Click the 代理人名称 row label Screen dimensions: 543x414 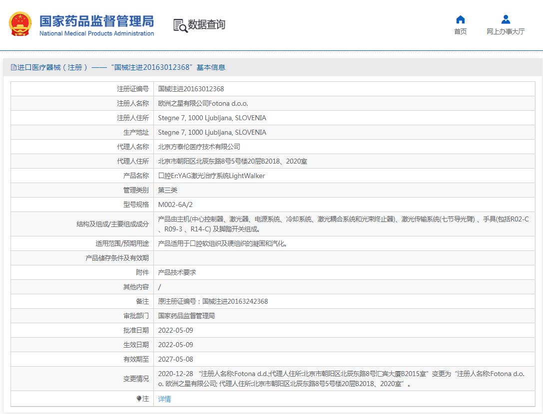(x=133, y=147)
